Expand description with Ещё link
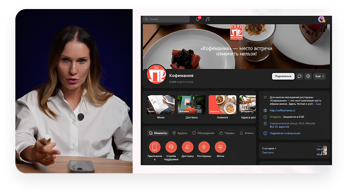The width and height of the screenshot is (348, 195). point(318,104)
